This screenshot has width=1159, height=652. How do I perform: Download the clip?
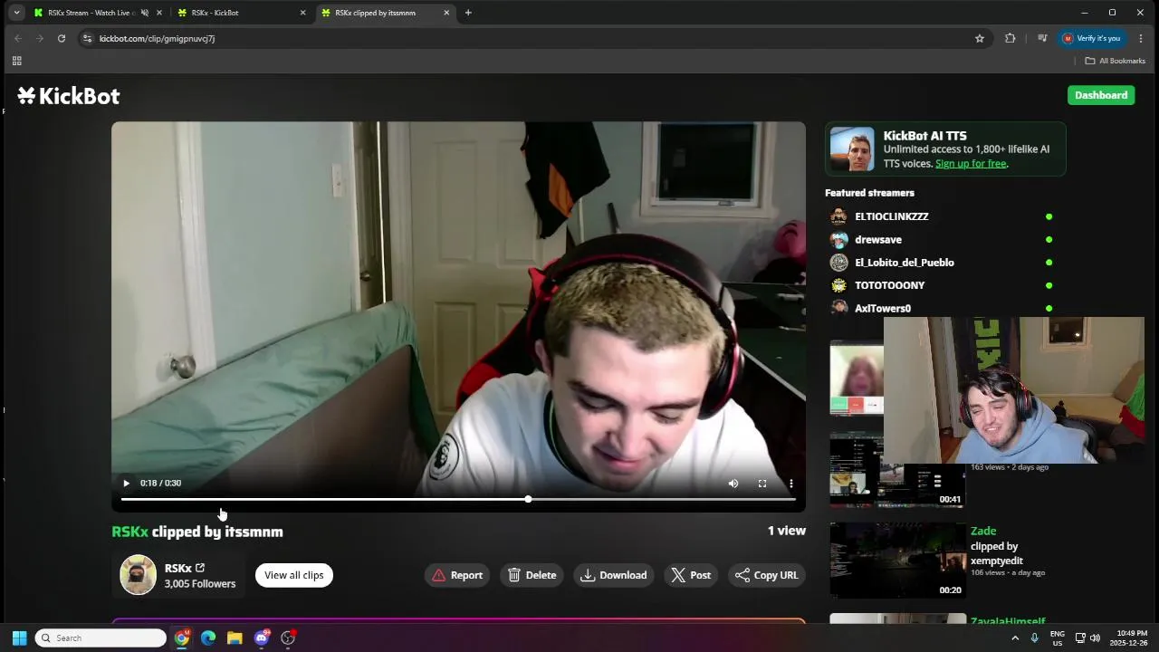[x=614, y=575]
